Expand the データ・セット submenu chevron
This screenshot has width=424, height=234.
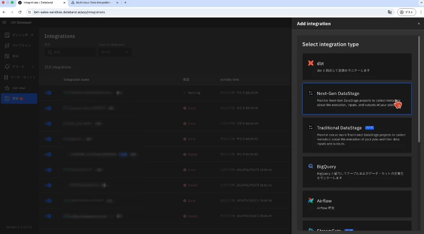34,77
